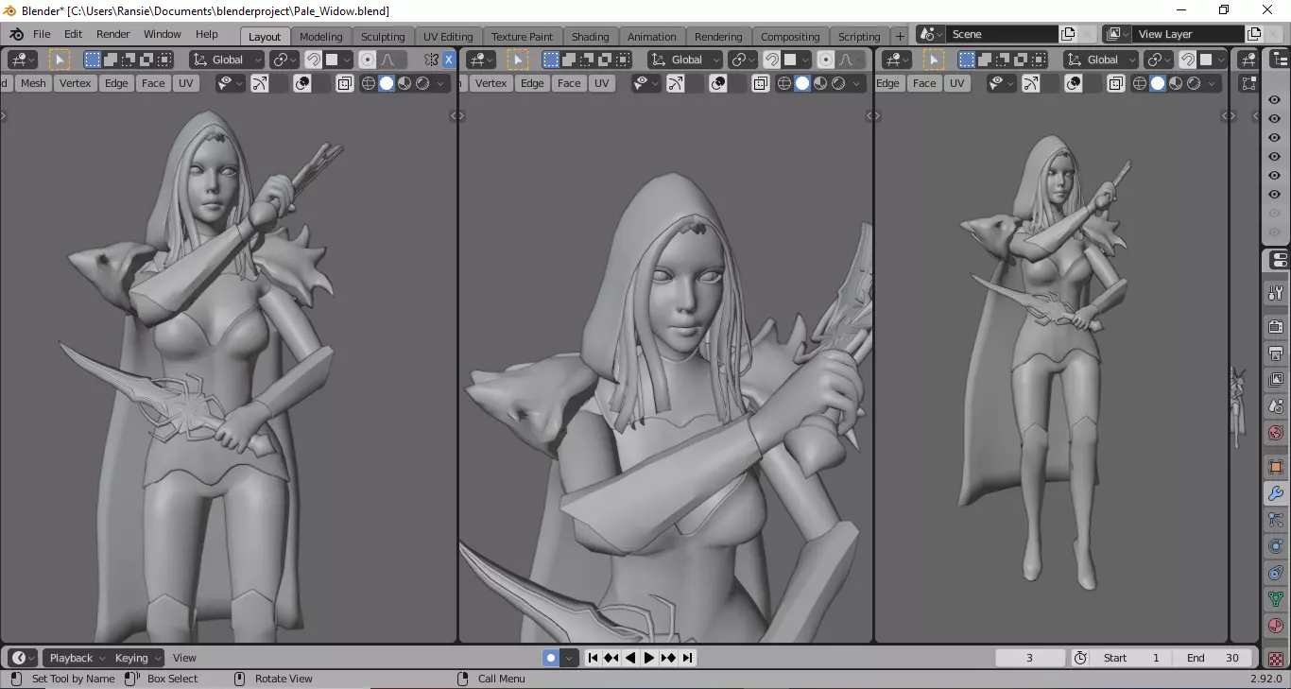Open properties editor type dropdown
This screenshot has width=1291, height=689.
click(x=1278, y=261)
